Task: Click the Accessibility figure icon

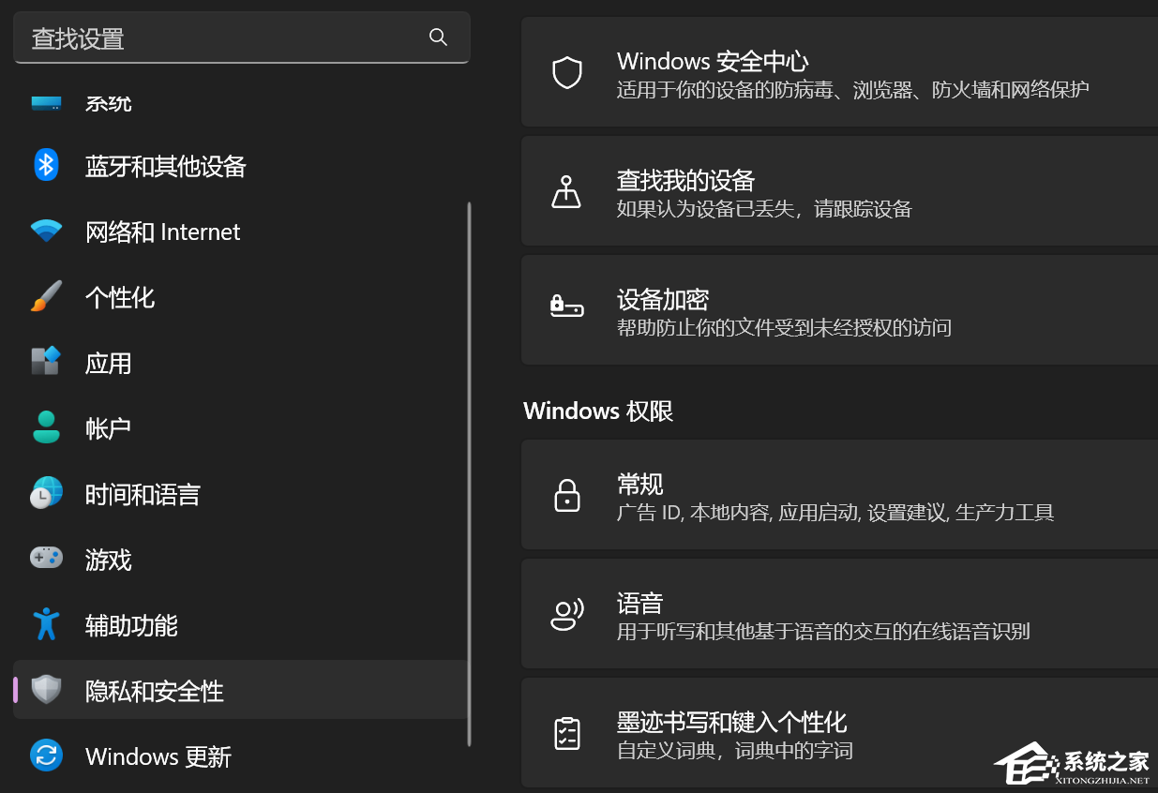Action: (46, 624)
